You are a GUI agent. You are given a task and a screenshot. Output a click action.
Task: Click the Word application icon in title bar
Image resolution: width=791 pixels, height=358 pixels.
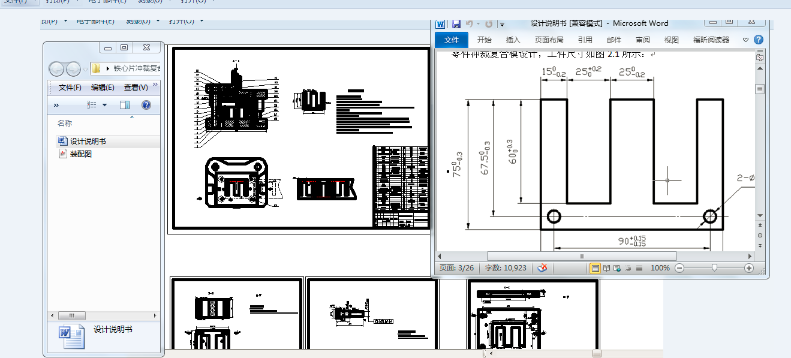441,24
